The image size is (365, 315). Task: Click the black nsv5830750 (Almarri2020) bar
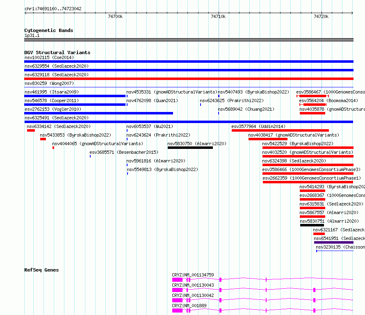(190, 148)
